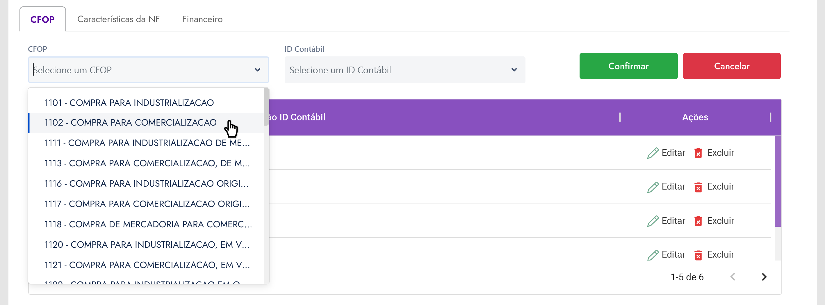
Task: Click the red Cancelar button
Action: [x=731, y=66]
